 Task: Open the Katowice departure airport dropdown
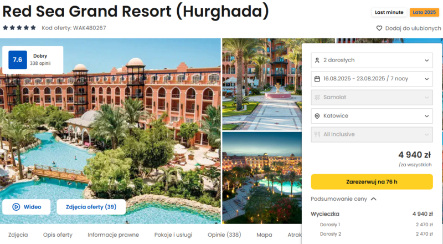click(372, 116)
